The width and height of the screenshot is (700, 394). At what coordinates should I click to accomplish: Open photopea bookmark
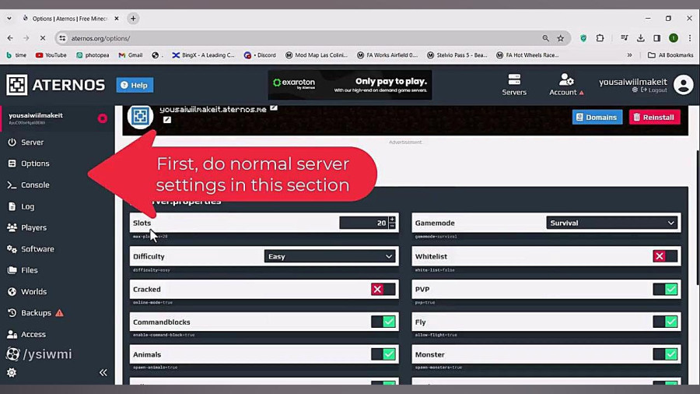(93, 55)
